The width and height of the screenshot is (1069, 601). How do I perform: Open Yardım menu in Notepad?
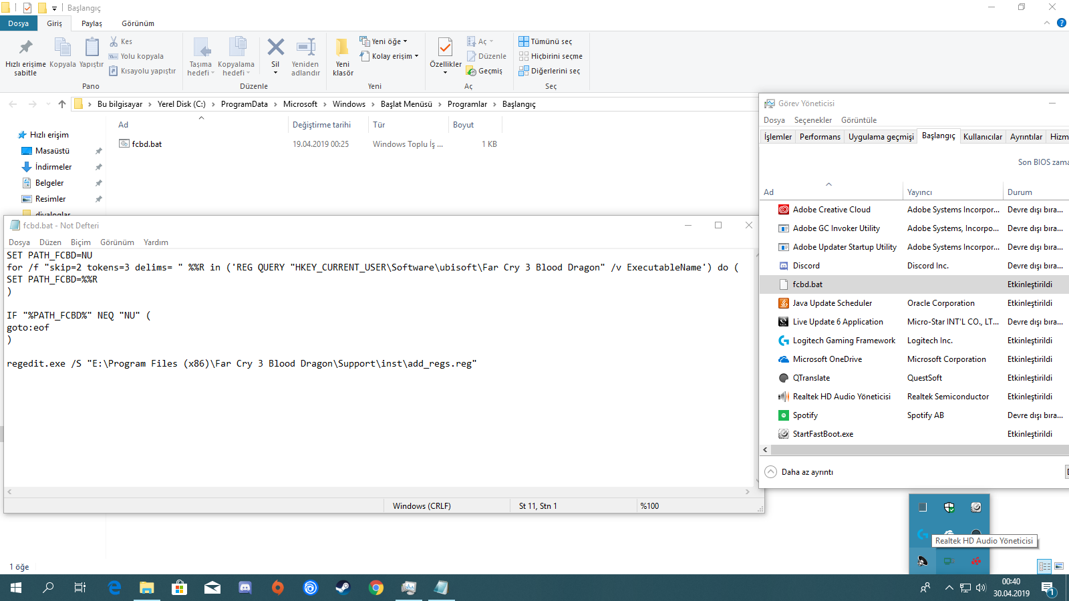click(x=156, y=242)
